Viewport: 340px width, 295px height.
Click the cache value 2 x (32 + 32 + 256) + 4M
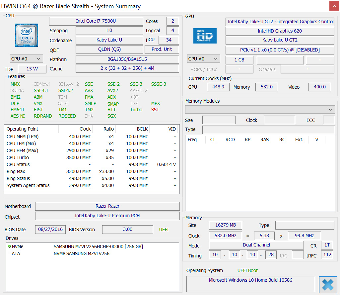[127, 68]
